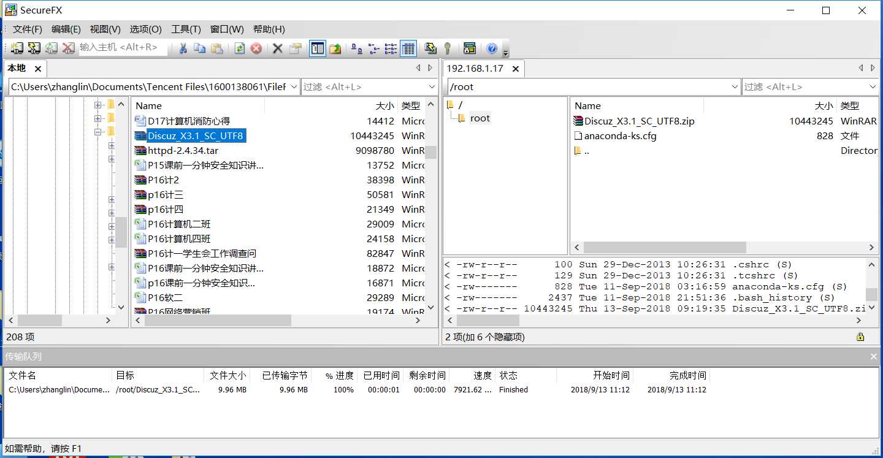Image resolution: width=883 pixels, height=458 pixels.
Task: Switch to Details view
Action: click(x=408, y=48)
